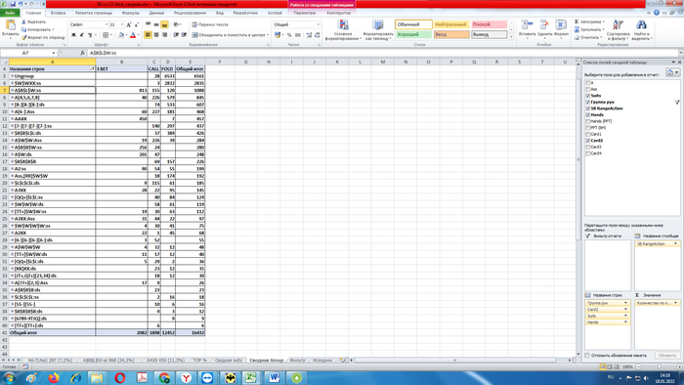The image size is (684, 385).
Task: Expand the AAXX pivot row
Action: click(12, 118)
